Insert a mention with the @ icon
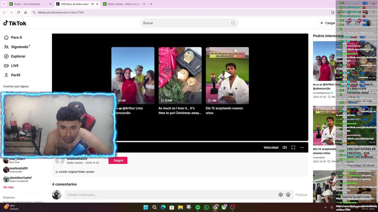The width and height of the screenshot is (378, 212). click(281, 195)
